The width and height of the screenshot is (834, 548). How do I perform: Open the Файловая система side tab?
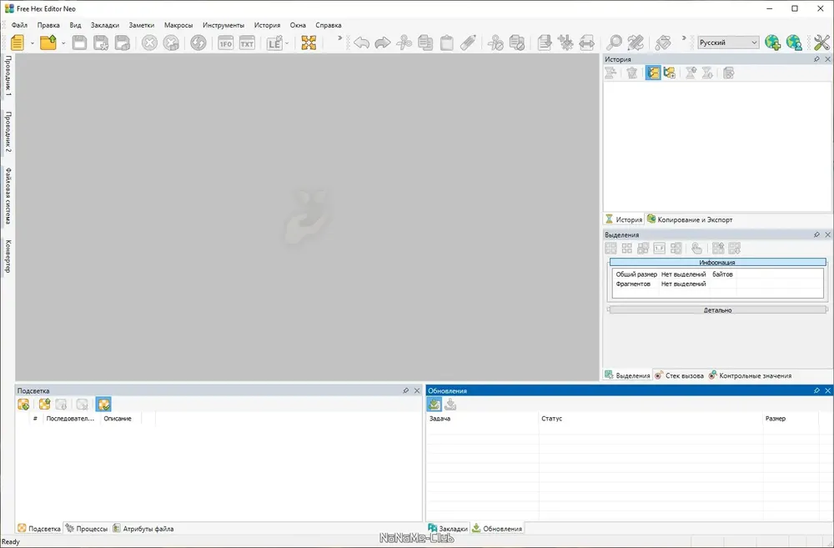tap(8, 196)
